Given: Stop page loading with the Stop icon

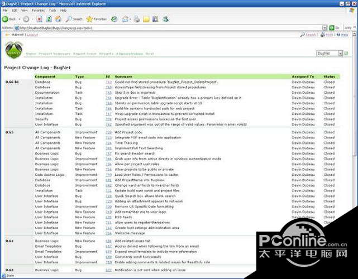Looking at the screenshot, I should pyautogui.click(x=39, y=19).
